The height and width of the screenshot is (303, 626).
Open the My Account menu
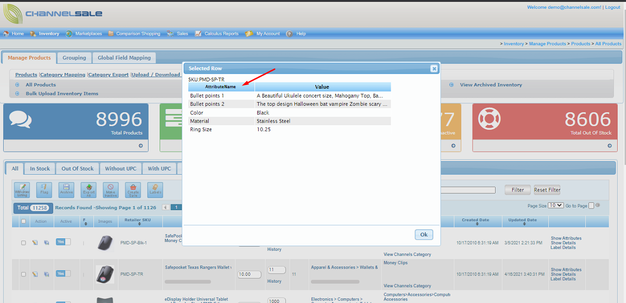coord(263,34)
